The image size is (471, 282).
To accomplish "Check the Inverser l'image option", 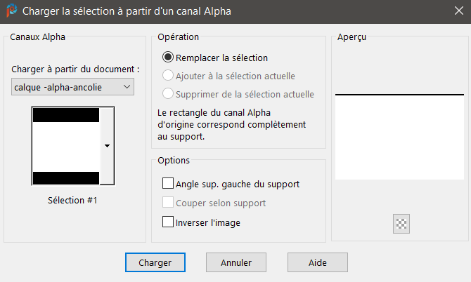I will [x=168, y=222].
